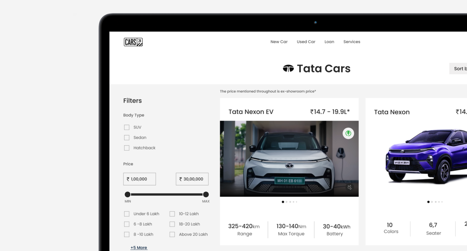Open the Tata Nexon EV title

pos(251,112)
